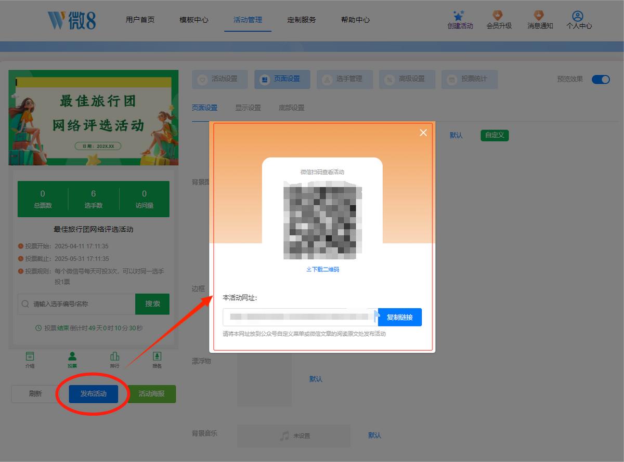Viewport: 624px width, 462px height.
Task: Click the 背景音乐 setting label
Action: tap(204, 433)
